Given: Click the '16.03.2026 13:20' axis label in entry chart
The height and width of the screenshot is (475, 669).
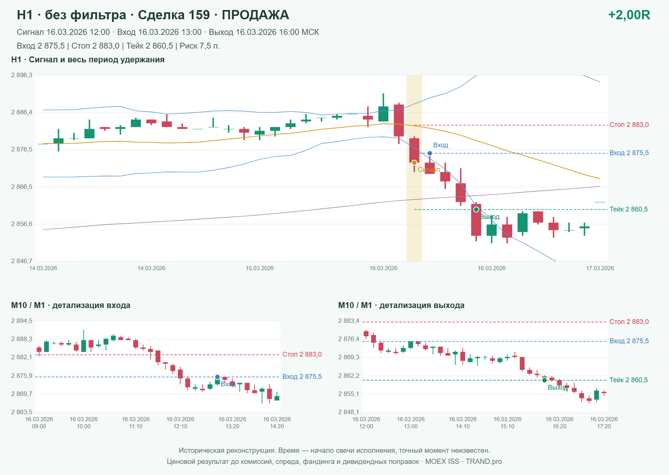Looking at the screenshot, I should (232, 423).
